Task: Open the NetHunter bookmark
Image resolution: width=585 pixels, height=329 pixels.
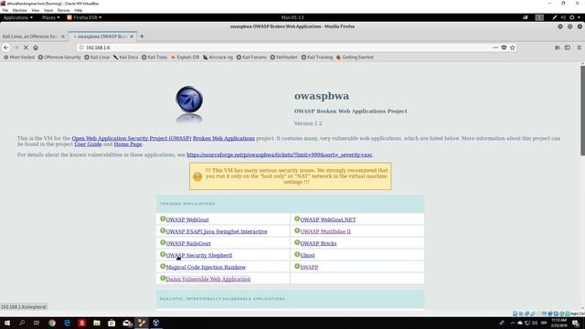Action: (x=284, y=58)
